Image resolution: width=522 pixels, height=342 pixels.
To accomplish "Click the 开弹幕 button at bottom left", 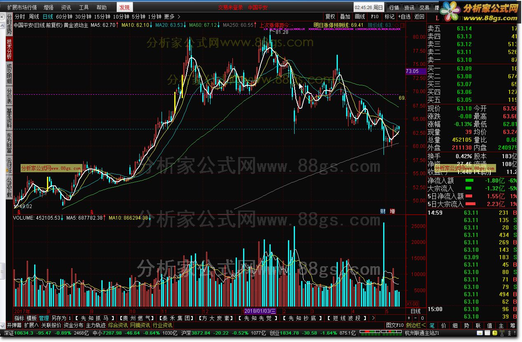I will tap(14, 326).
